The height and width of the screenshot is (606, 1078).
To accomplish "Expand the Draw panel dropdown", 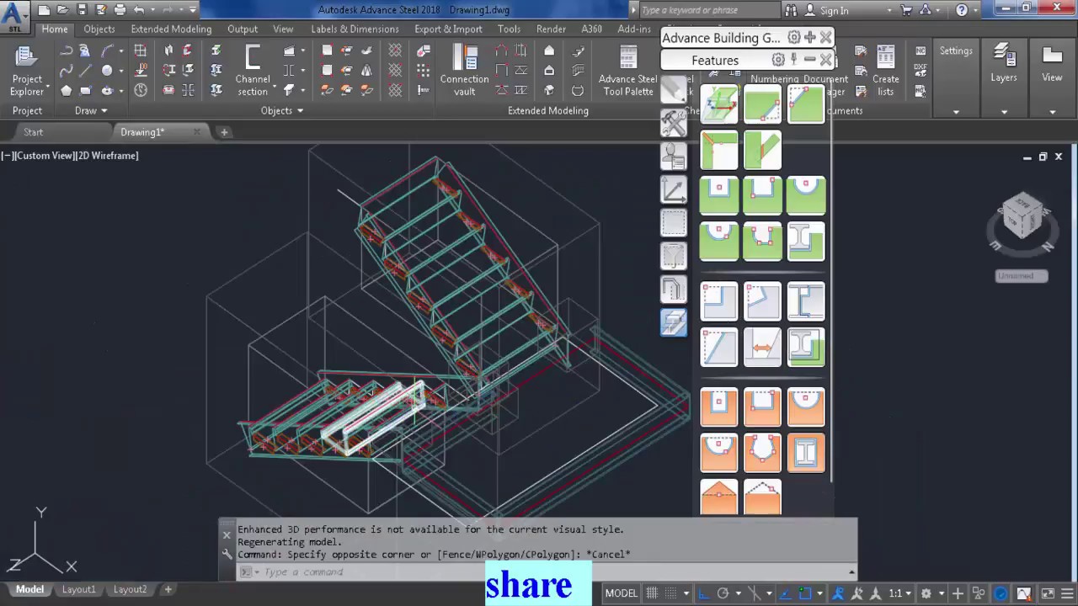I will (91, 110).
